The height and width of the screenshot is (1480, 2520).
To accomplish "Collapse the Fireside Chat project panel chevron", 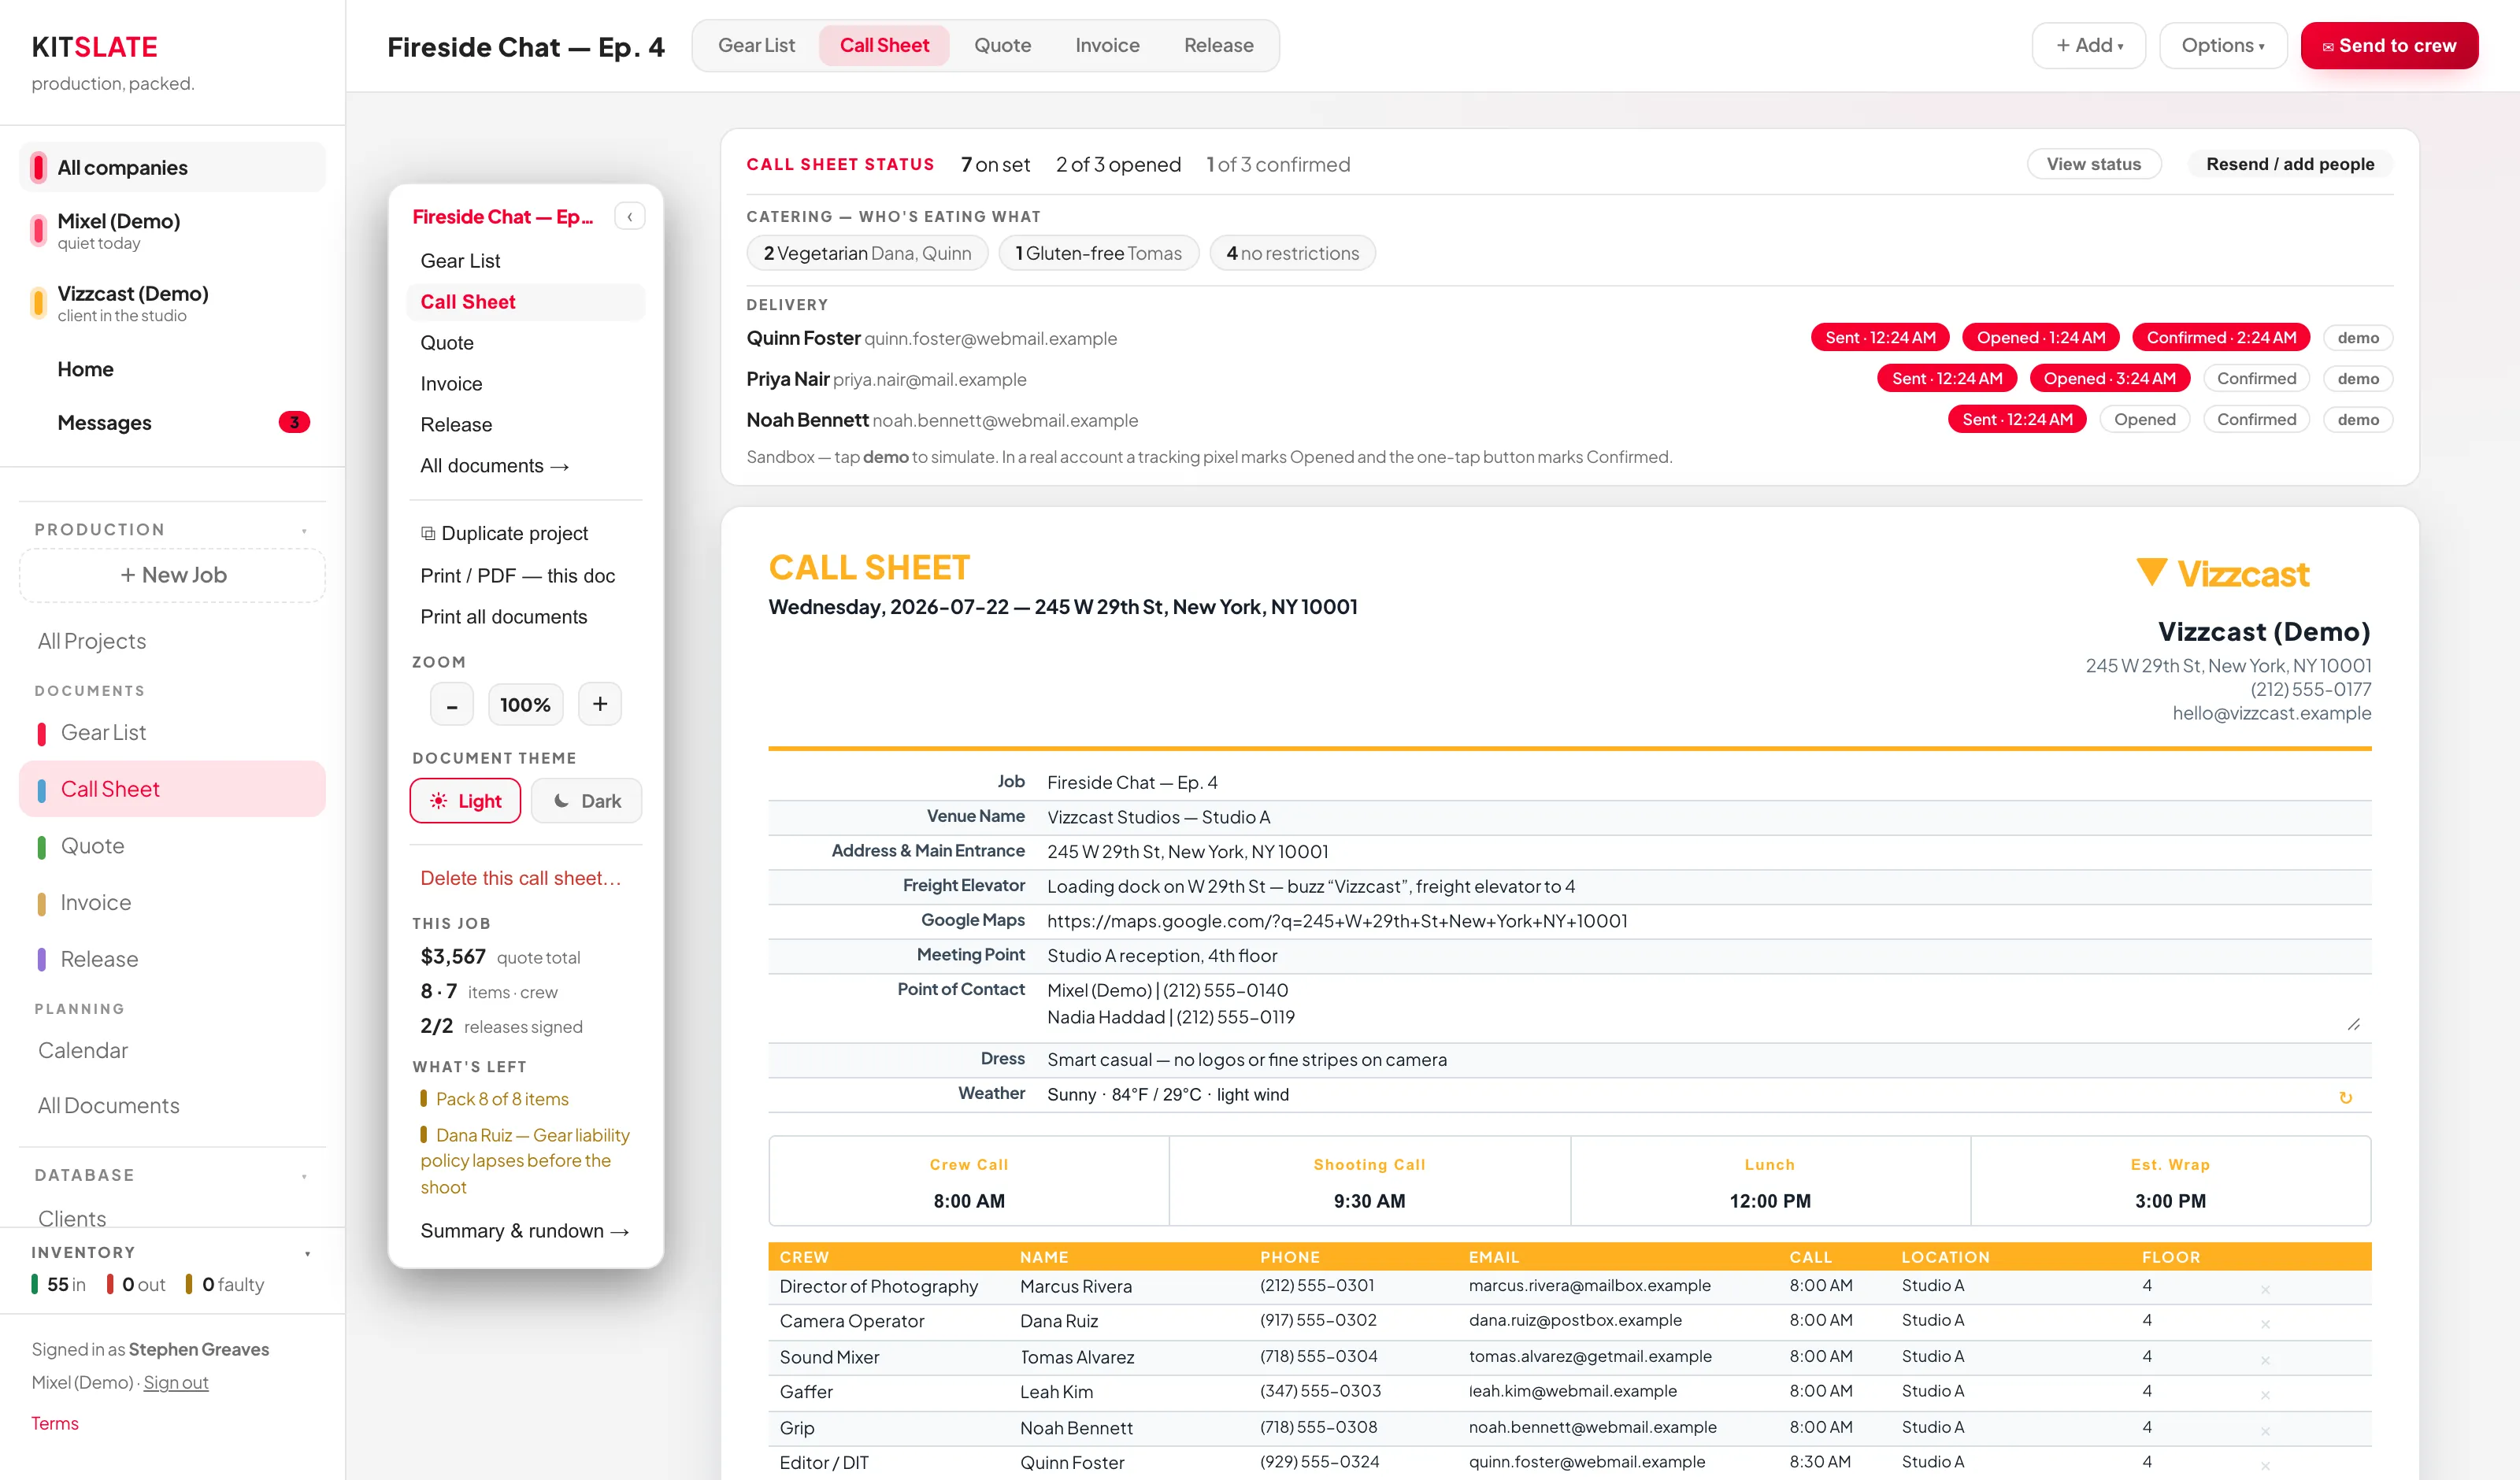I will point(629,216).
